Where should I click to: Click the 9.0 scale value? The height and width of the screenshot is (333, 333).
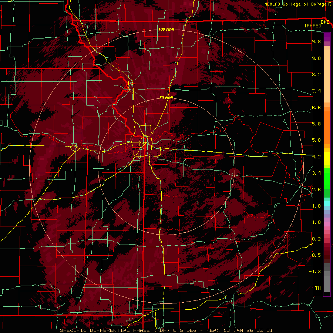tap(316, 58)
